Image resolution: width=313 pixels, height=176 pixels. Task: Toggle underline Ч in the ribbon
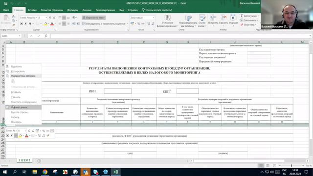(x=30, y=24)
